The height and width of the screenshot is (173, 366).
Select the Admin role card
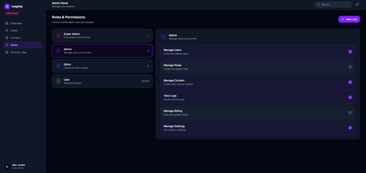(x=102, y=51)
